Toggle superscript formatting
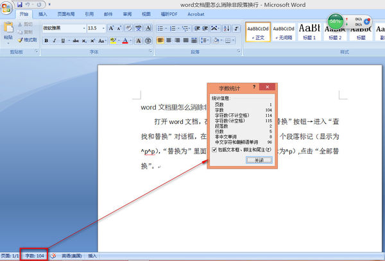The image size is (385, 261). coord(92,40)
